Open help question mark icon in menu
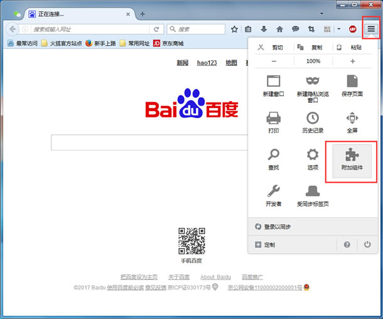 (347, 244)
